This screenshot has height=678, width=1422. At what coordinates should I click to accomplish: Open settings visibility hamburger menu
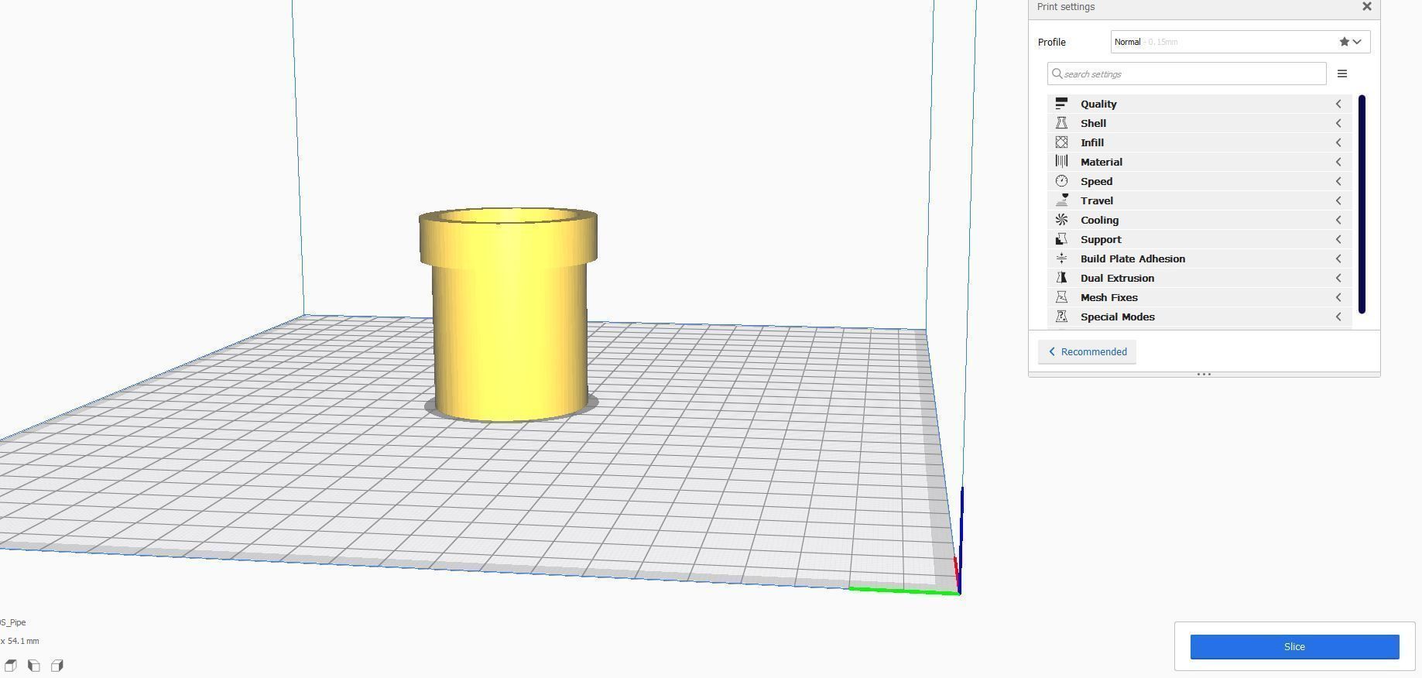[x=1342, y=74]
